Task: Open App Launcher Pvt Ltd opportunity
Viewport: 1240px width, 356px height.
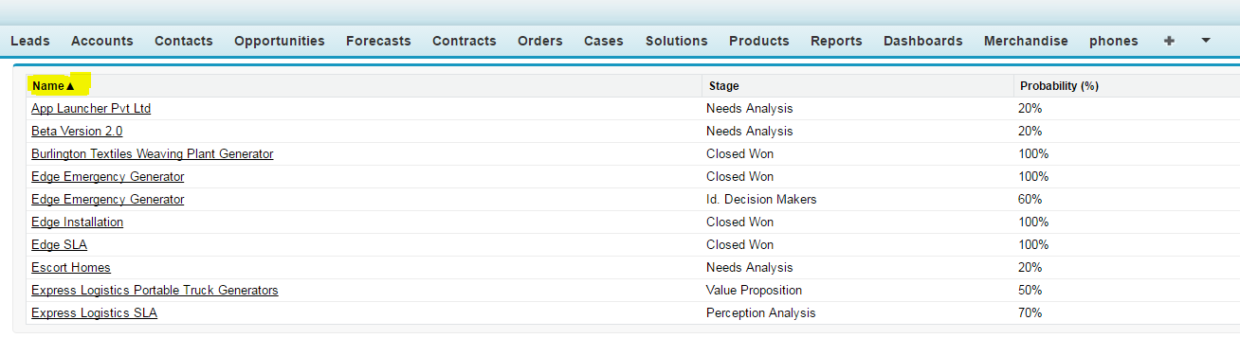Action: [x=91, y=109]
